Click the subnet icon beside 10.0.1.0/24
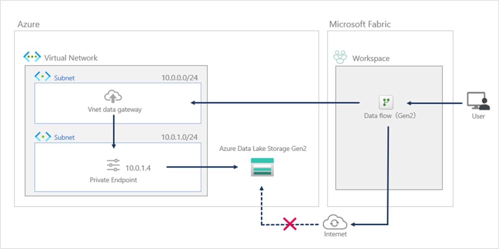Screen dimensions: 499x249 pyautogui.click(x=42, y=137)
